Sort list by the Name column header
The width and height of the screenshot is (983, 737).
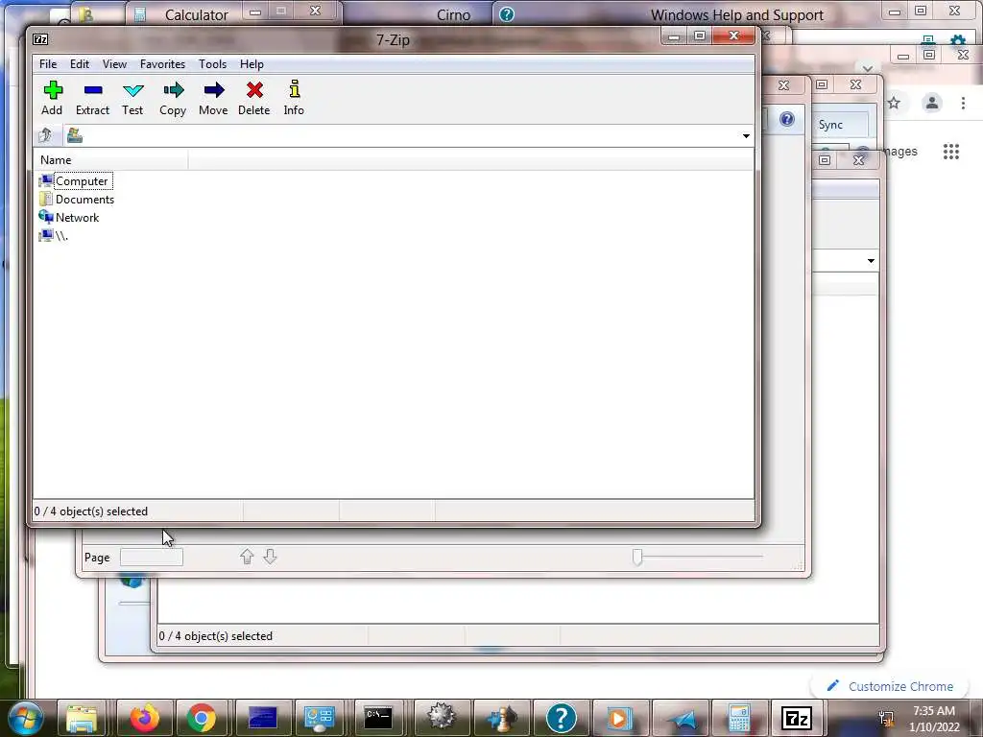point(110,160)
